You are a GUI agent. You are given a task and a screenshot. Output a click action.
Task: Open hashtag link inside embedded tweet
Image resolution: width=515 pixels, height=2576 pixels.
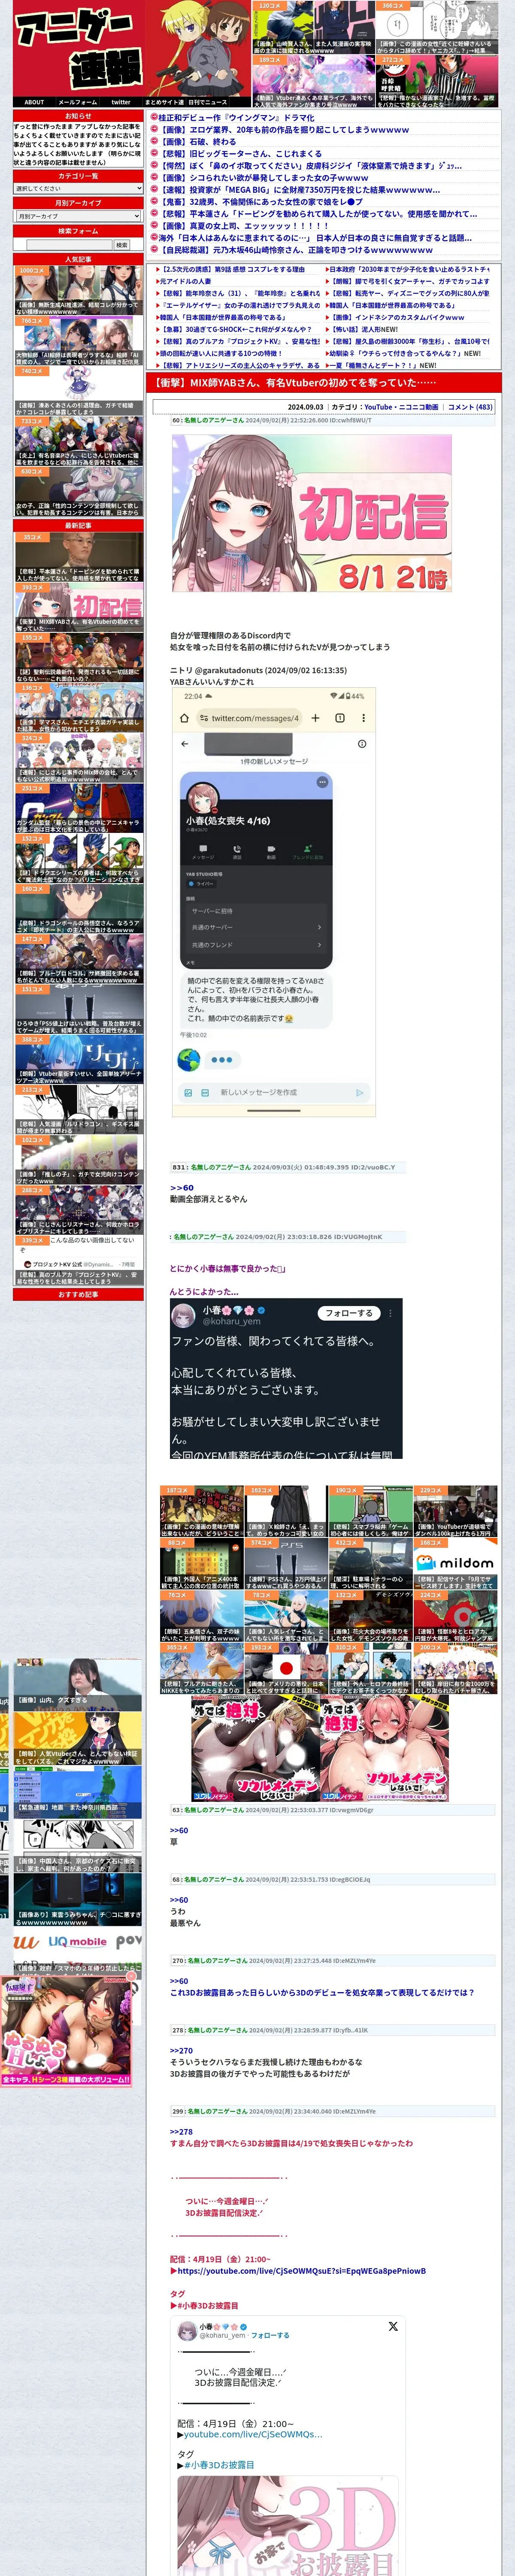pos(219,2465)
